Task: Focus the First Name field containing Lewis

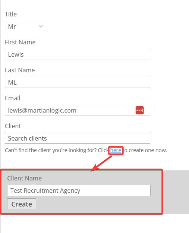Action: coord(78,54)
